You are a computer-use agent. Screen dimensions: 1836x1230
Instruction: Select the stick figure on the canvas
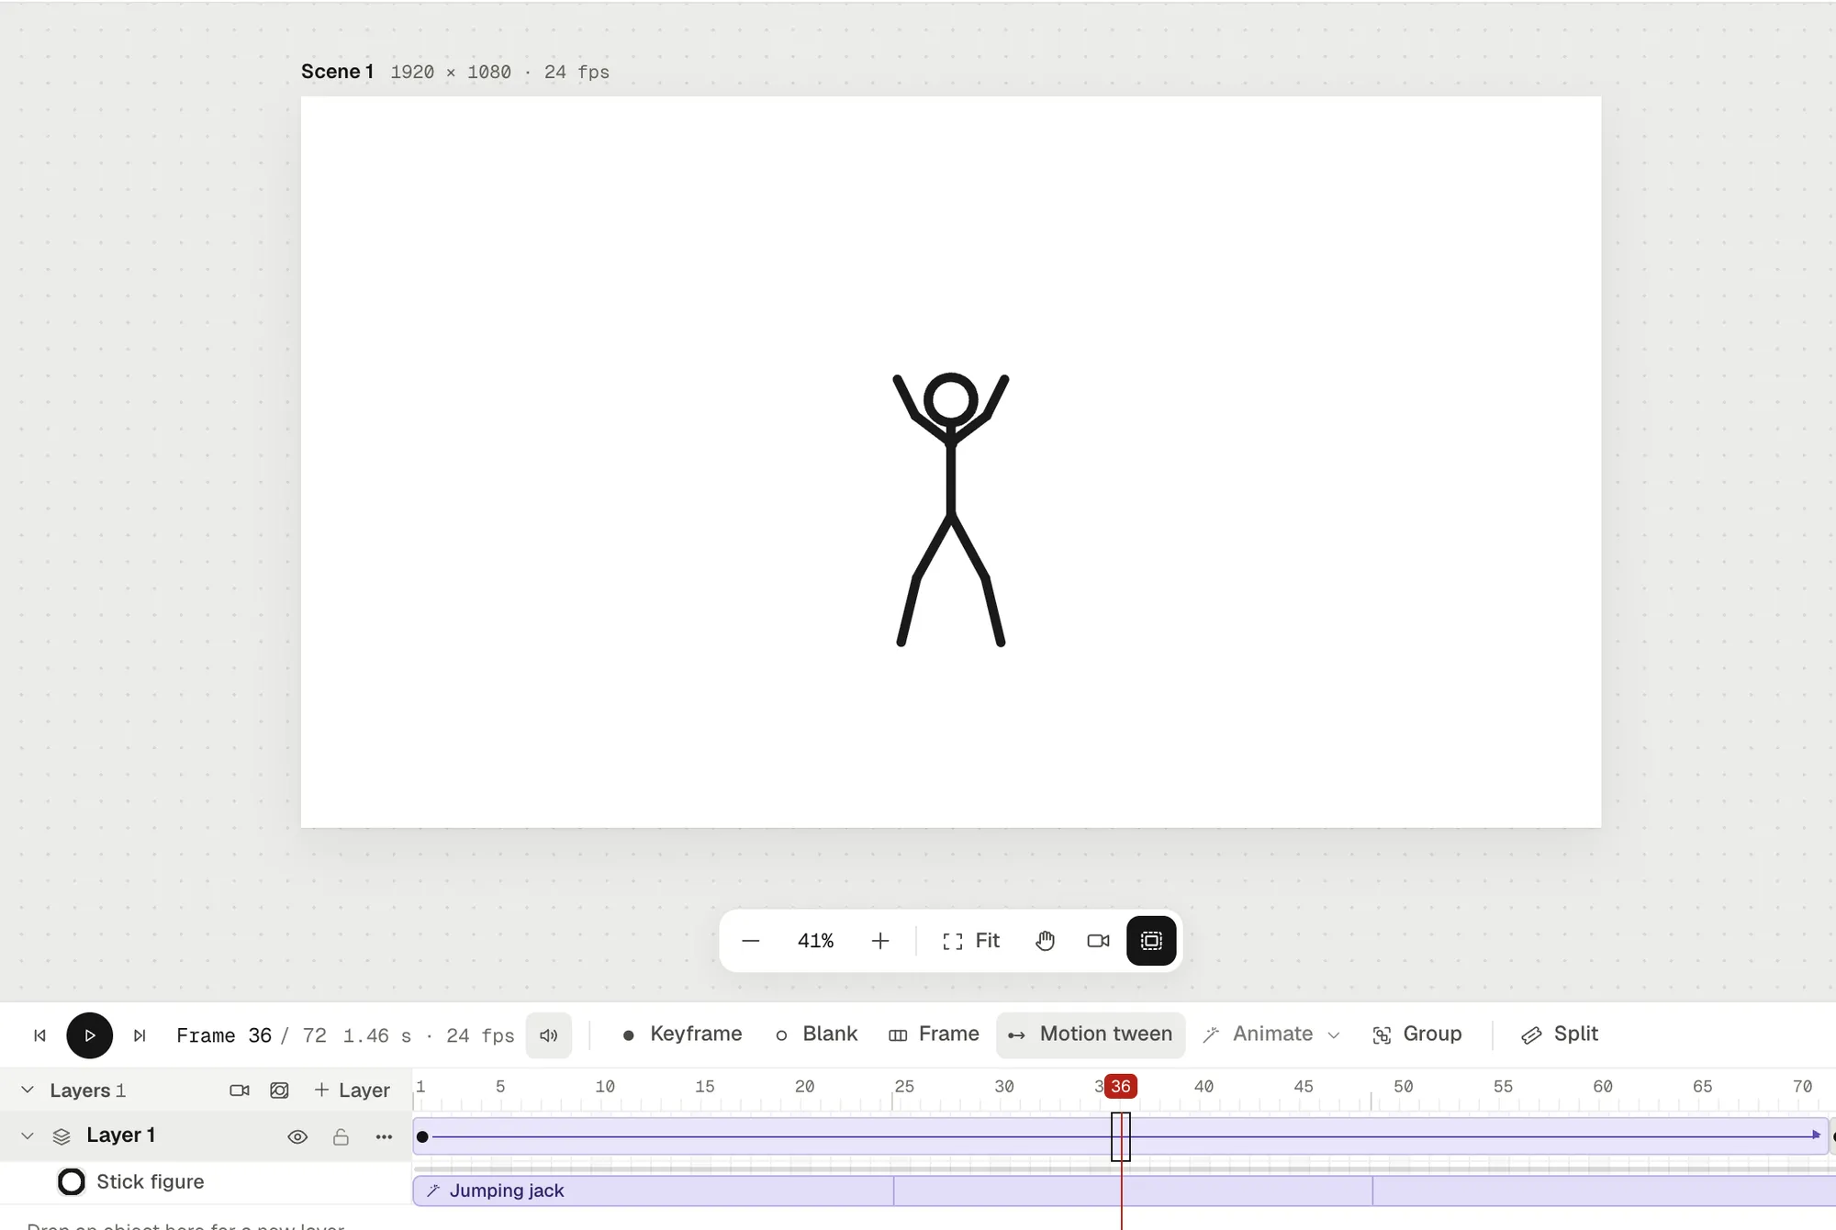951,509
